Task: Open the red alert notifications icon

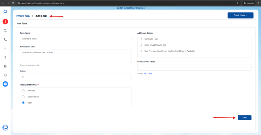Action: 5,21
